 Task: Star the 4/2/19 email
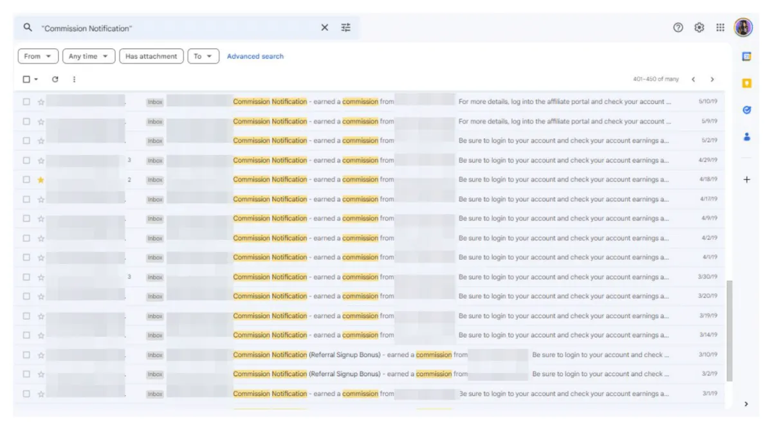[x=41, y=238]
